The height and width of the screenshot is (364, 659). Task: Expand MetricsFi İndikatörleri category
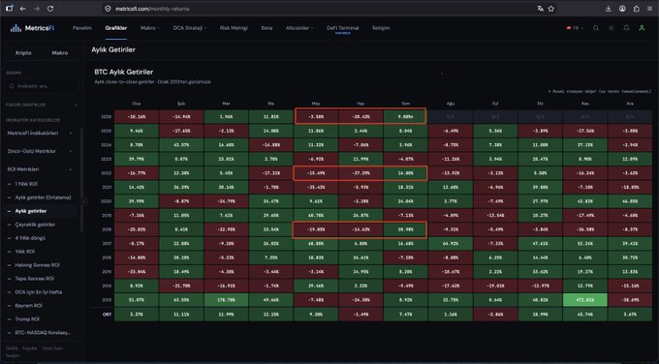click(x=39, y=133)
